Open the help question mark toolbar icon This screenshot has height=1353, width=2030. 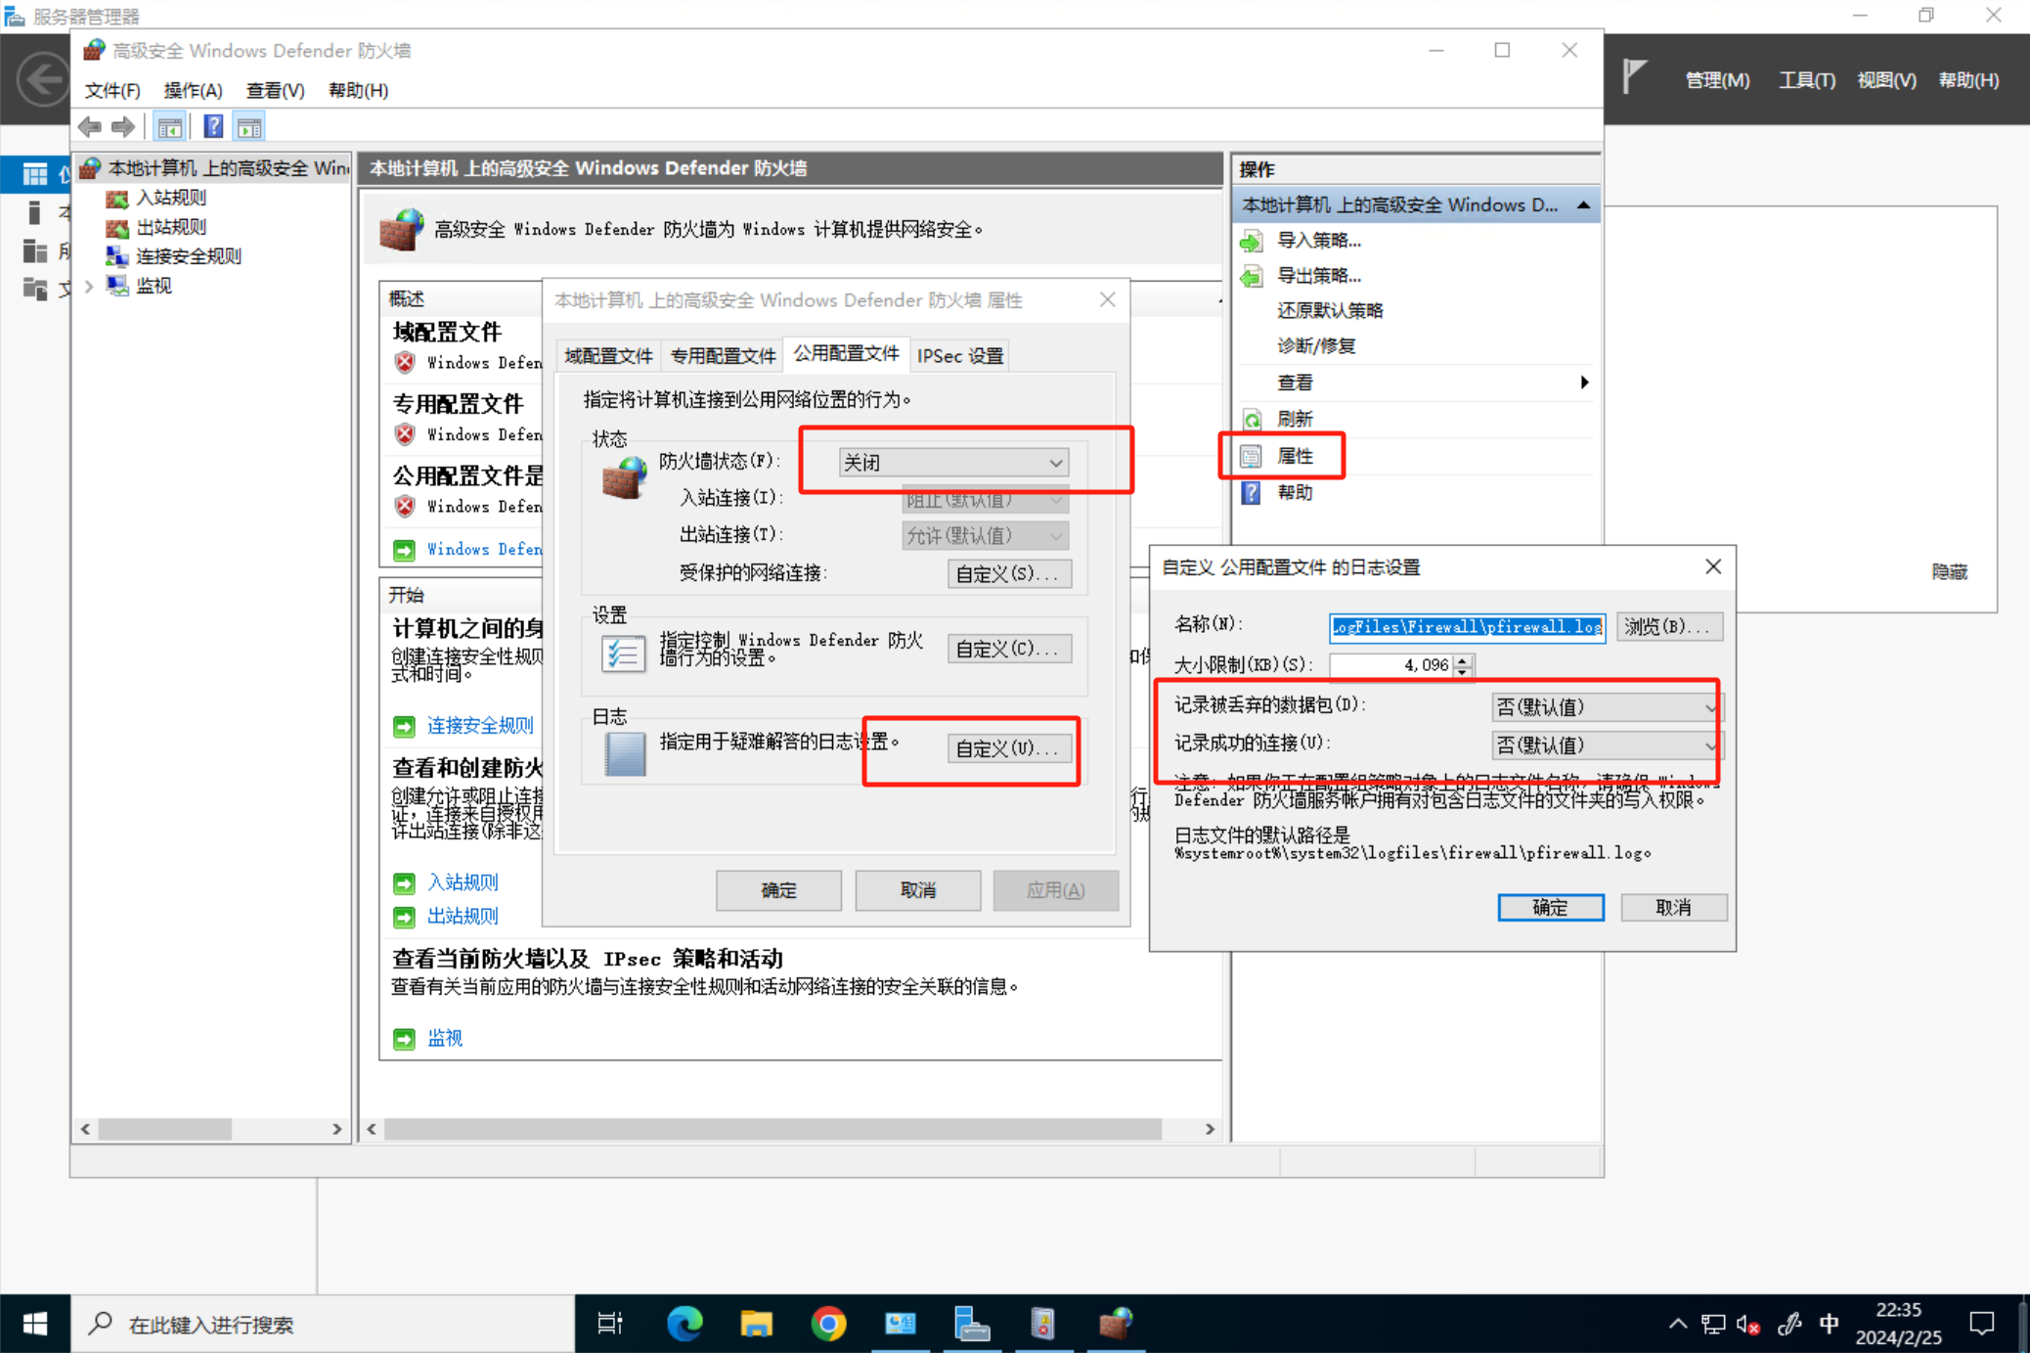pos(212,125)
